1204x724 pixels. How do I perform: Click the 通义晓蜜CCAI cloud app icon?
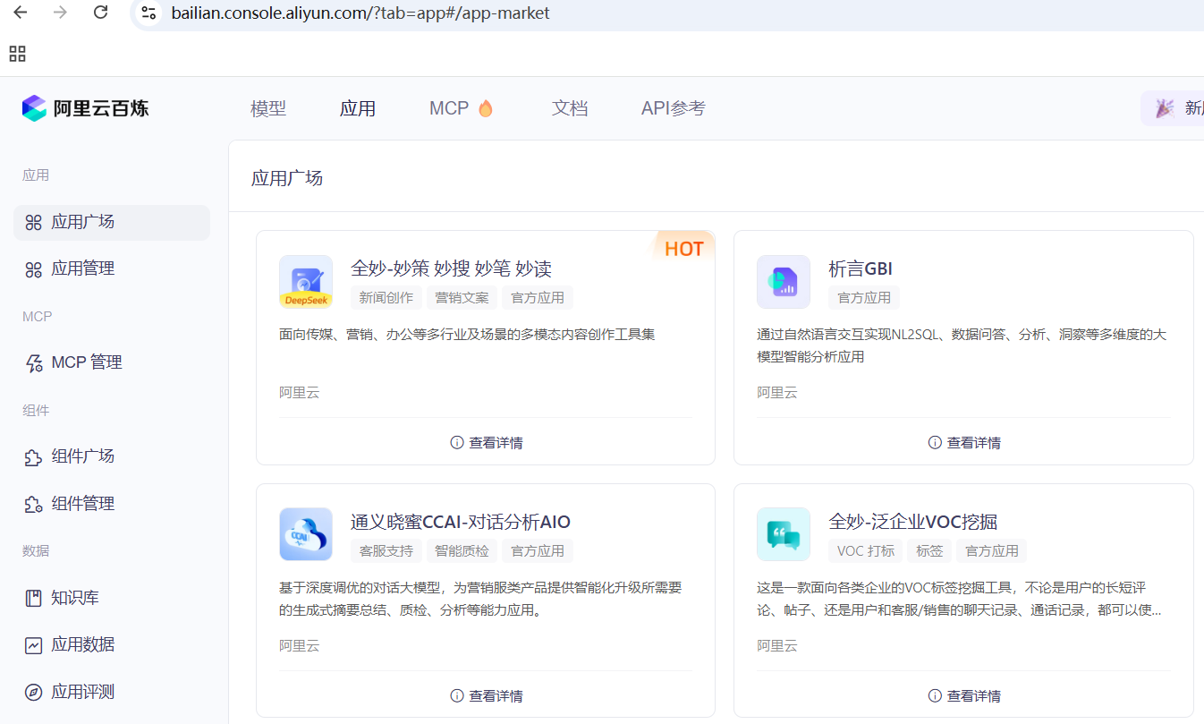coord(306,535)
